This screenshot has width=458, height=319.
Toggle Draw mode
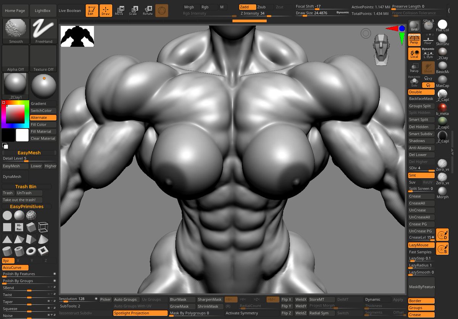[106, 11]
